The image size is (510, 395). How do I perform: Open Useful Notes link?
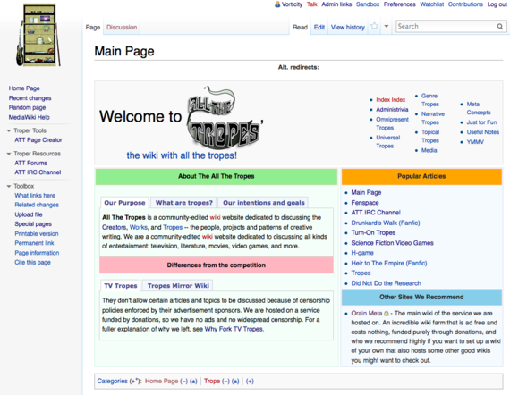(x=482, y=132)
